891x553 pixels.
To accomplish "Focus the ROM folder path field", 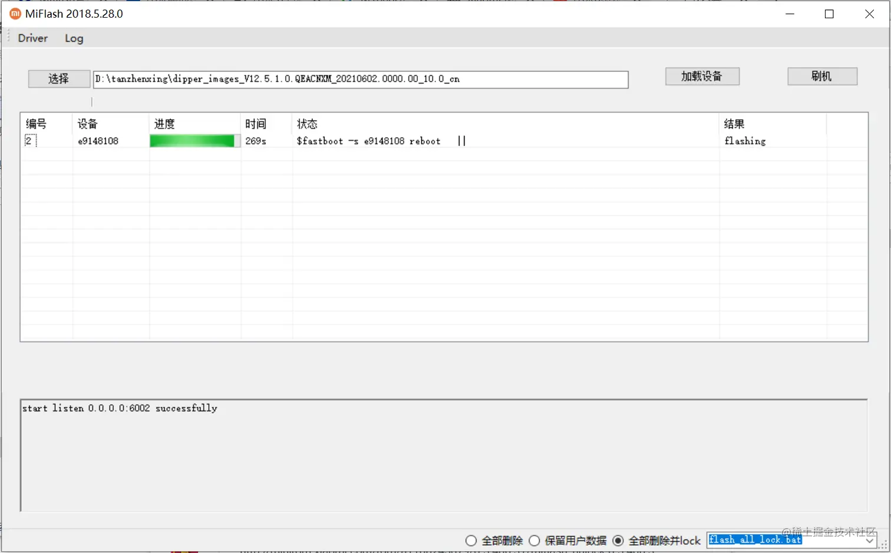I will pos(361,80).
